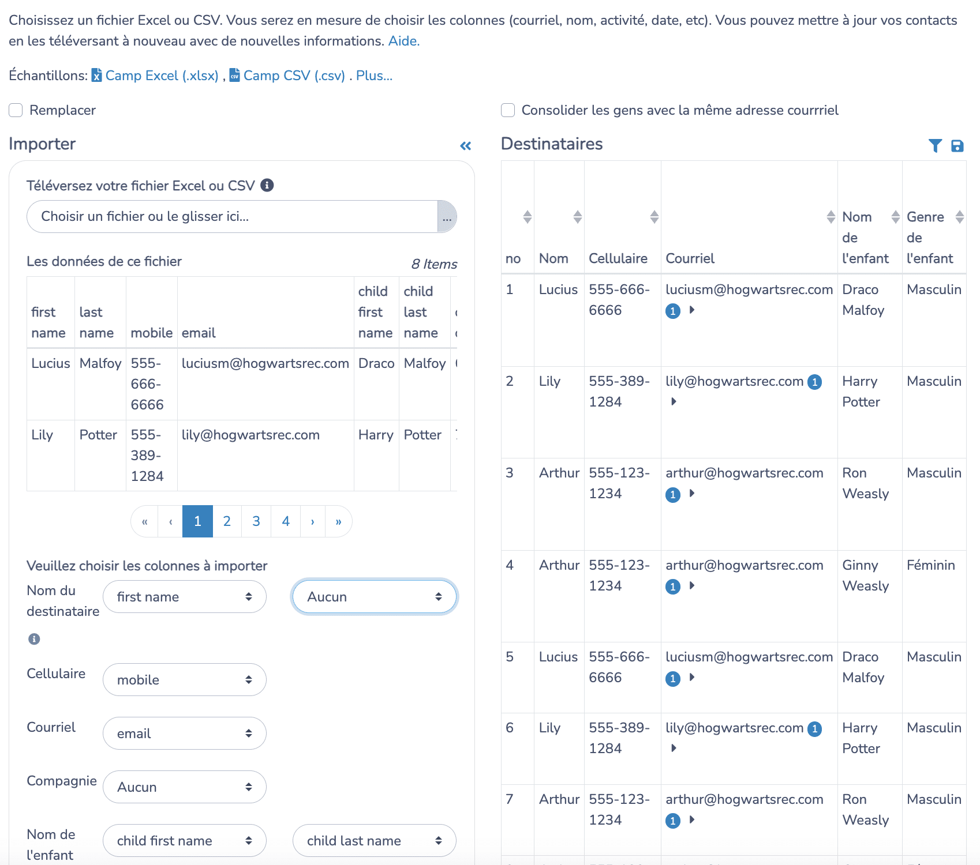Open the first name dropdown for Nom du destinataire
Screen dimensions: 980x865
pyautogui.click(x=185, y=597)
